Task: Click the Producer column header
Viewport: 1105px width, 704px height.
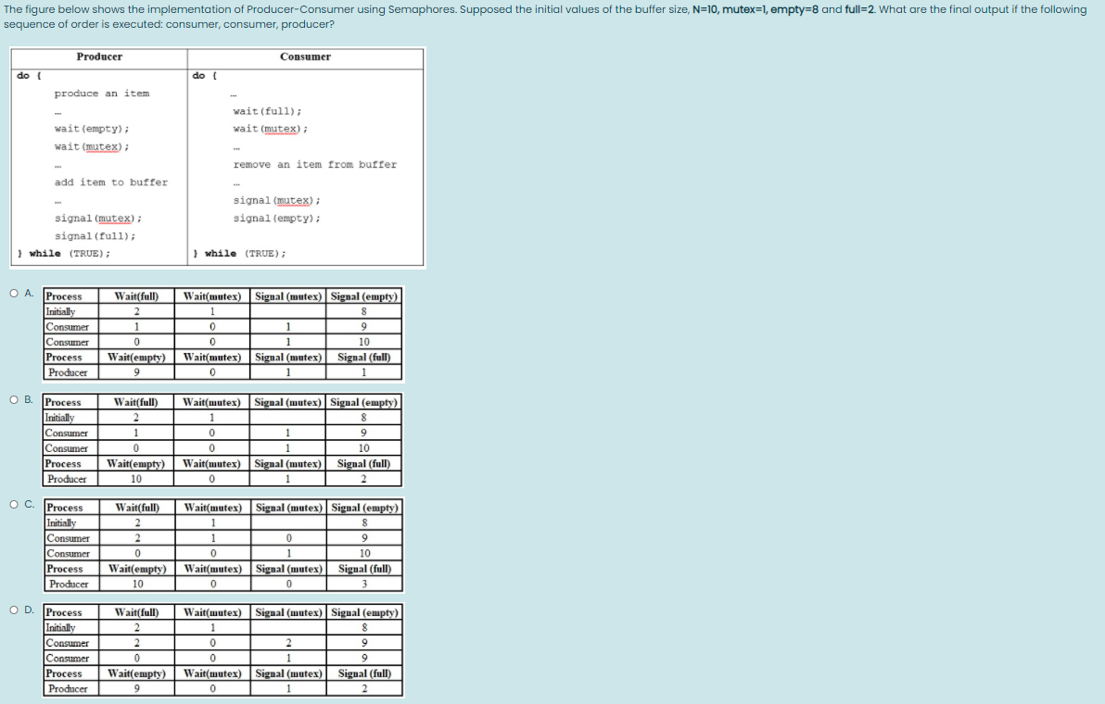Action: point(99,57)
